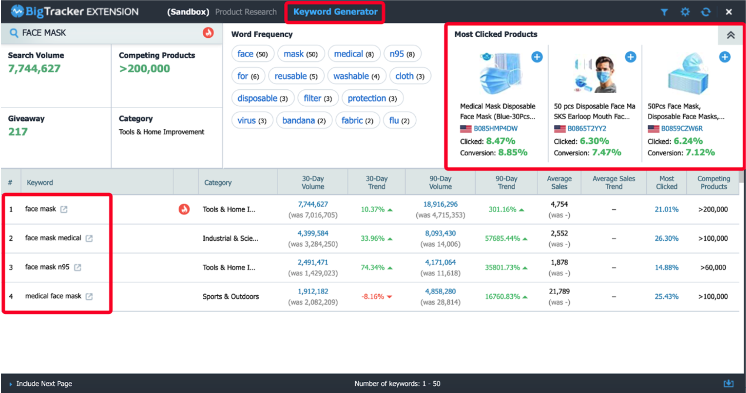Sort by 30-Day Volume column header
The width and height of the screenshot is (746, 393).
click(313, 183)
